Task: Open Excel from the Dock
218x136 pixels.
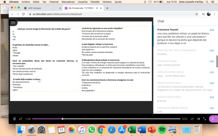Action: [x=132, y=130]
